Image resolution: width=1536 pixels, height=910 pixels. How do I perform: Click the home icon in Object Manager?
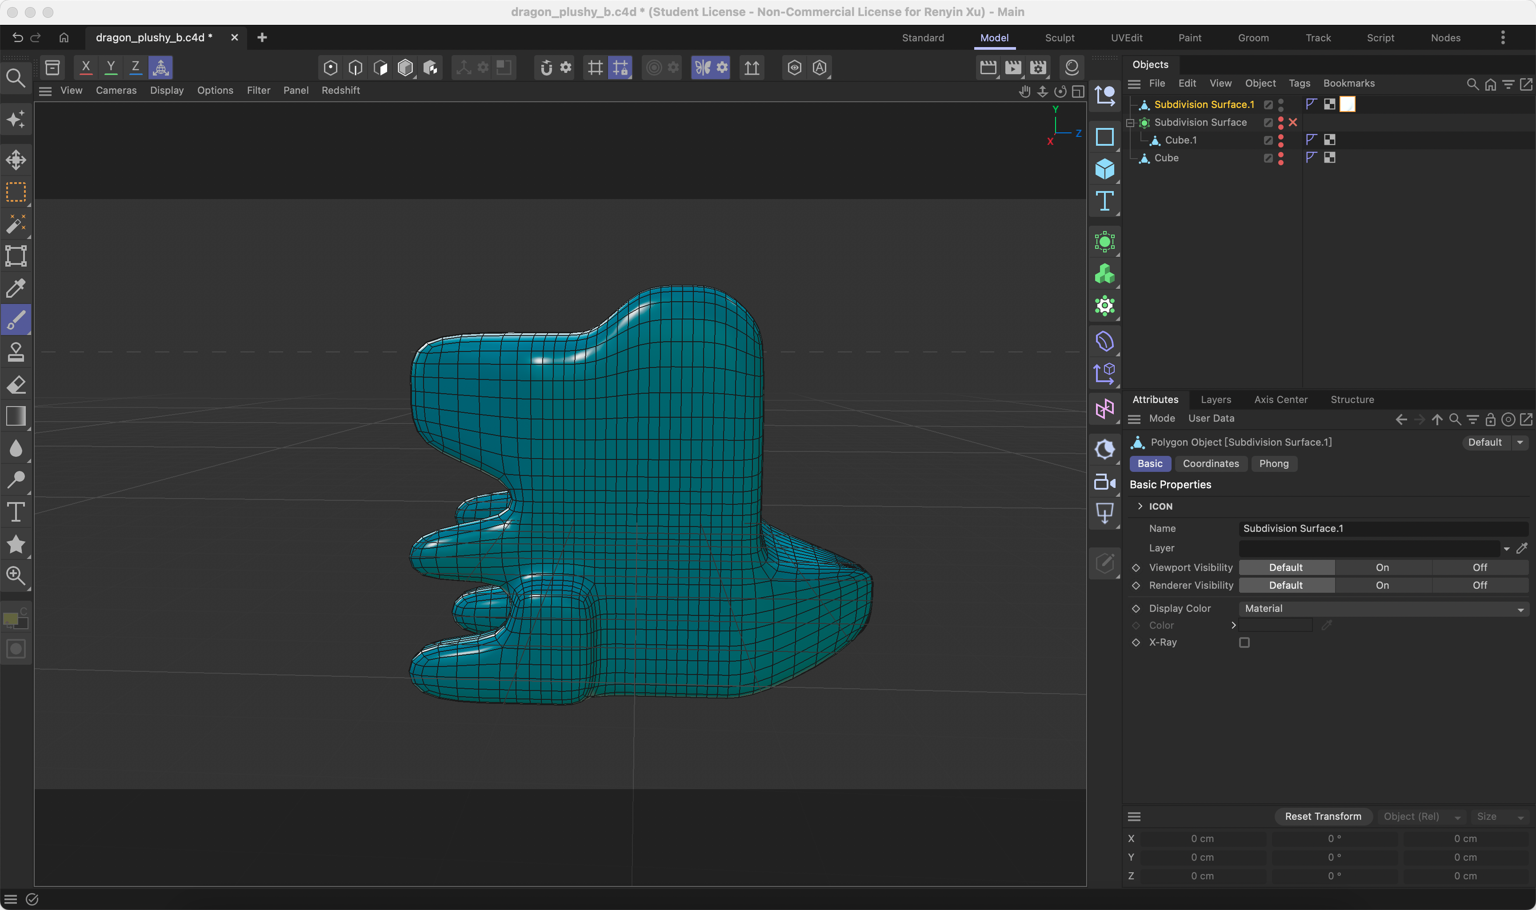tap(1490, 84)
